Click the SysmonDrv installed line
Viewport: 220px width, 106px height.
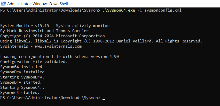tap(23, 72)
